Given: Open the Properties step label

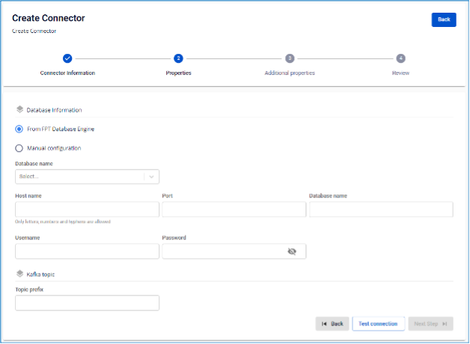Looking at the screenshot, I should click(178, 73).
